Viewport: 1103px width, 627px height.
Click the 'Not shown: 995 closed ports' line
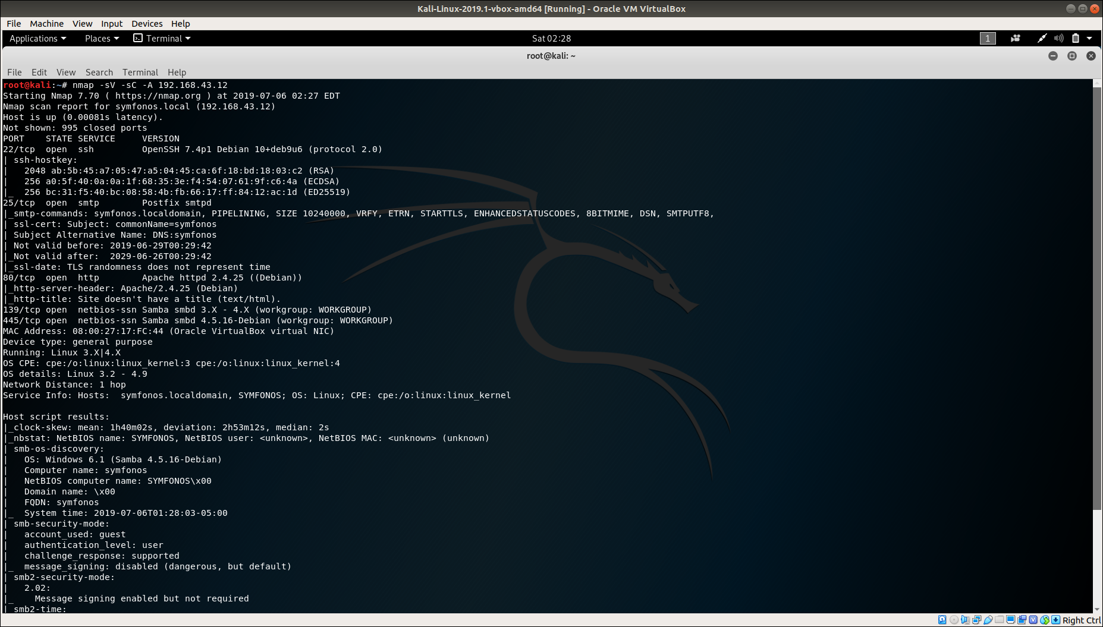(x=75, y=128)
